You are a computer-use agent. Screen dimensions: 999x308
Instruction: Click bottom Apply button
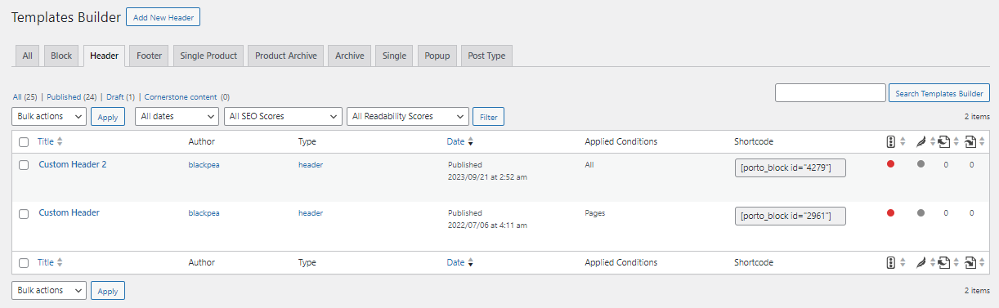click(108, 290)
